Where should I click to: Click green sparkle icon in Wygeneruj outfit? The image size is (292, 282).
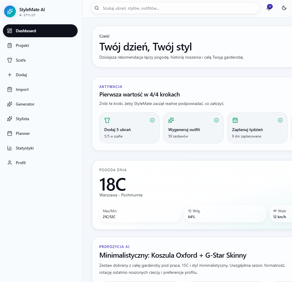tap(171, 120)
